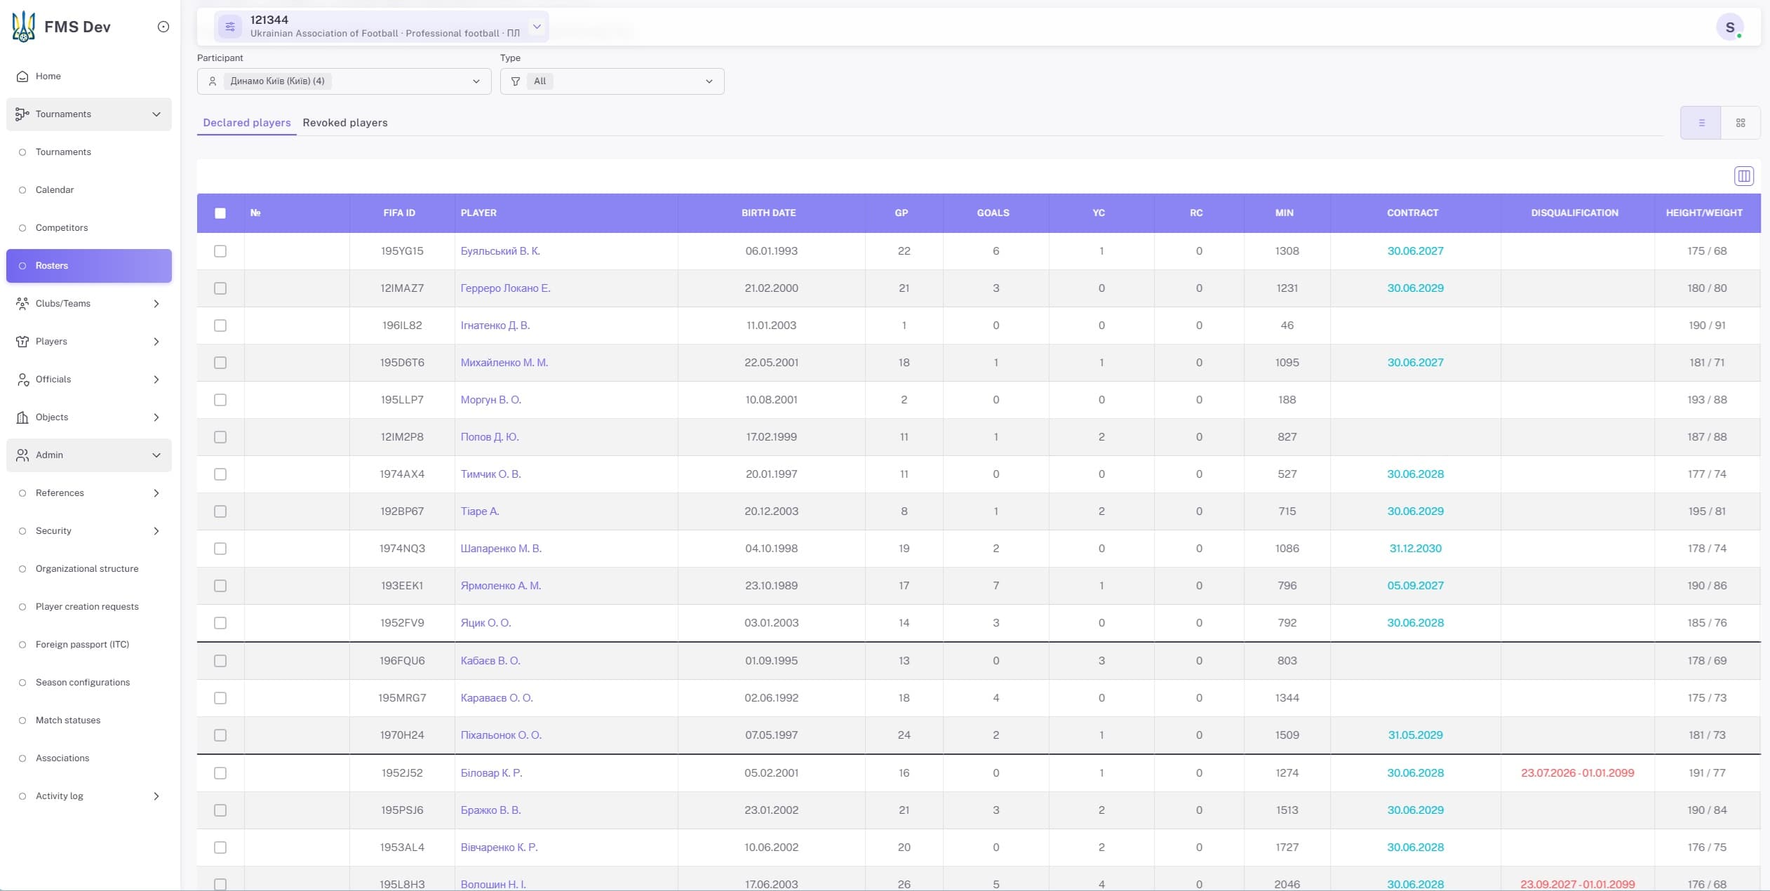Open the table columns configuration icon
This screenshot has height=891, width=1770.
(1743, 175)
